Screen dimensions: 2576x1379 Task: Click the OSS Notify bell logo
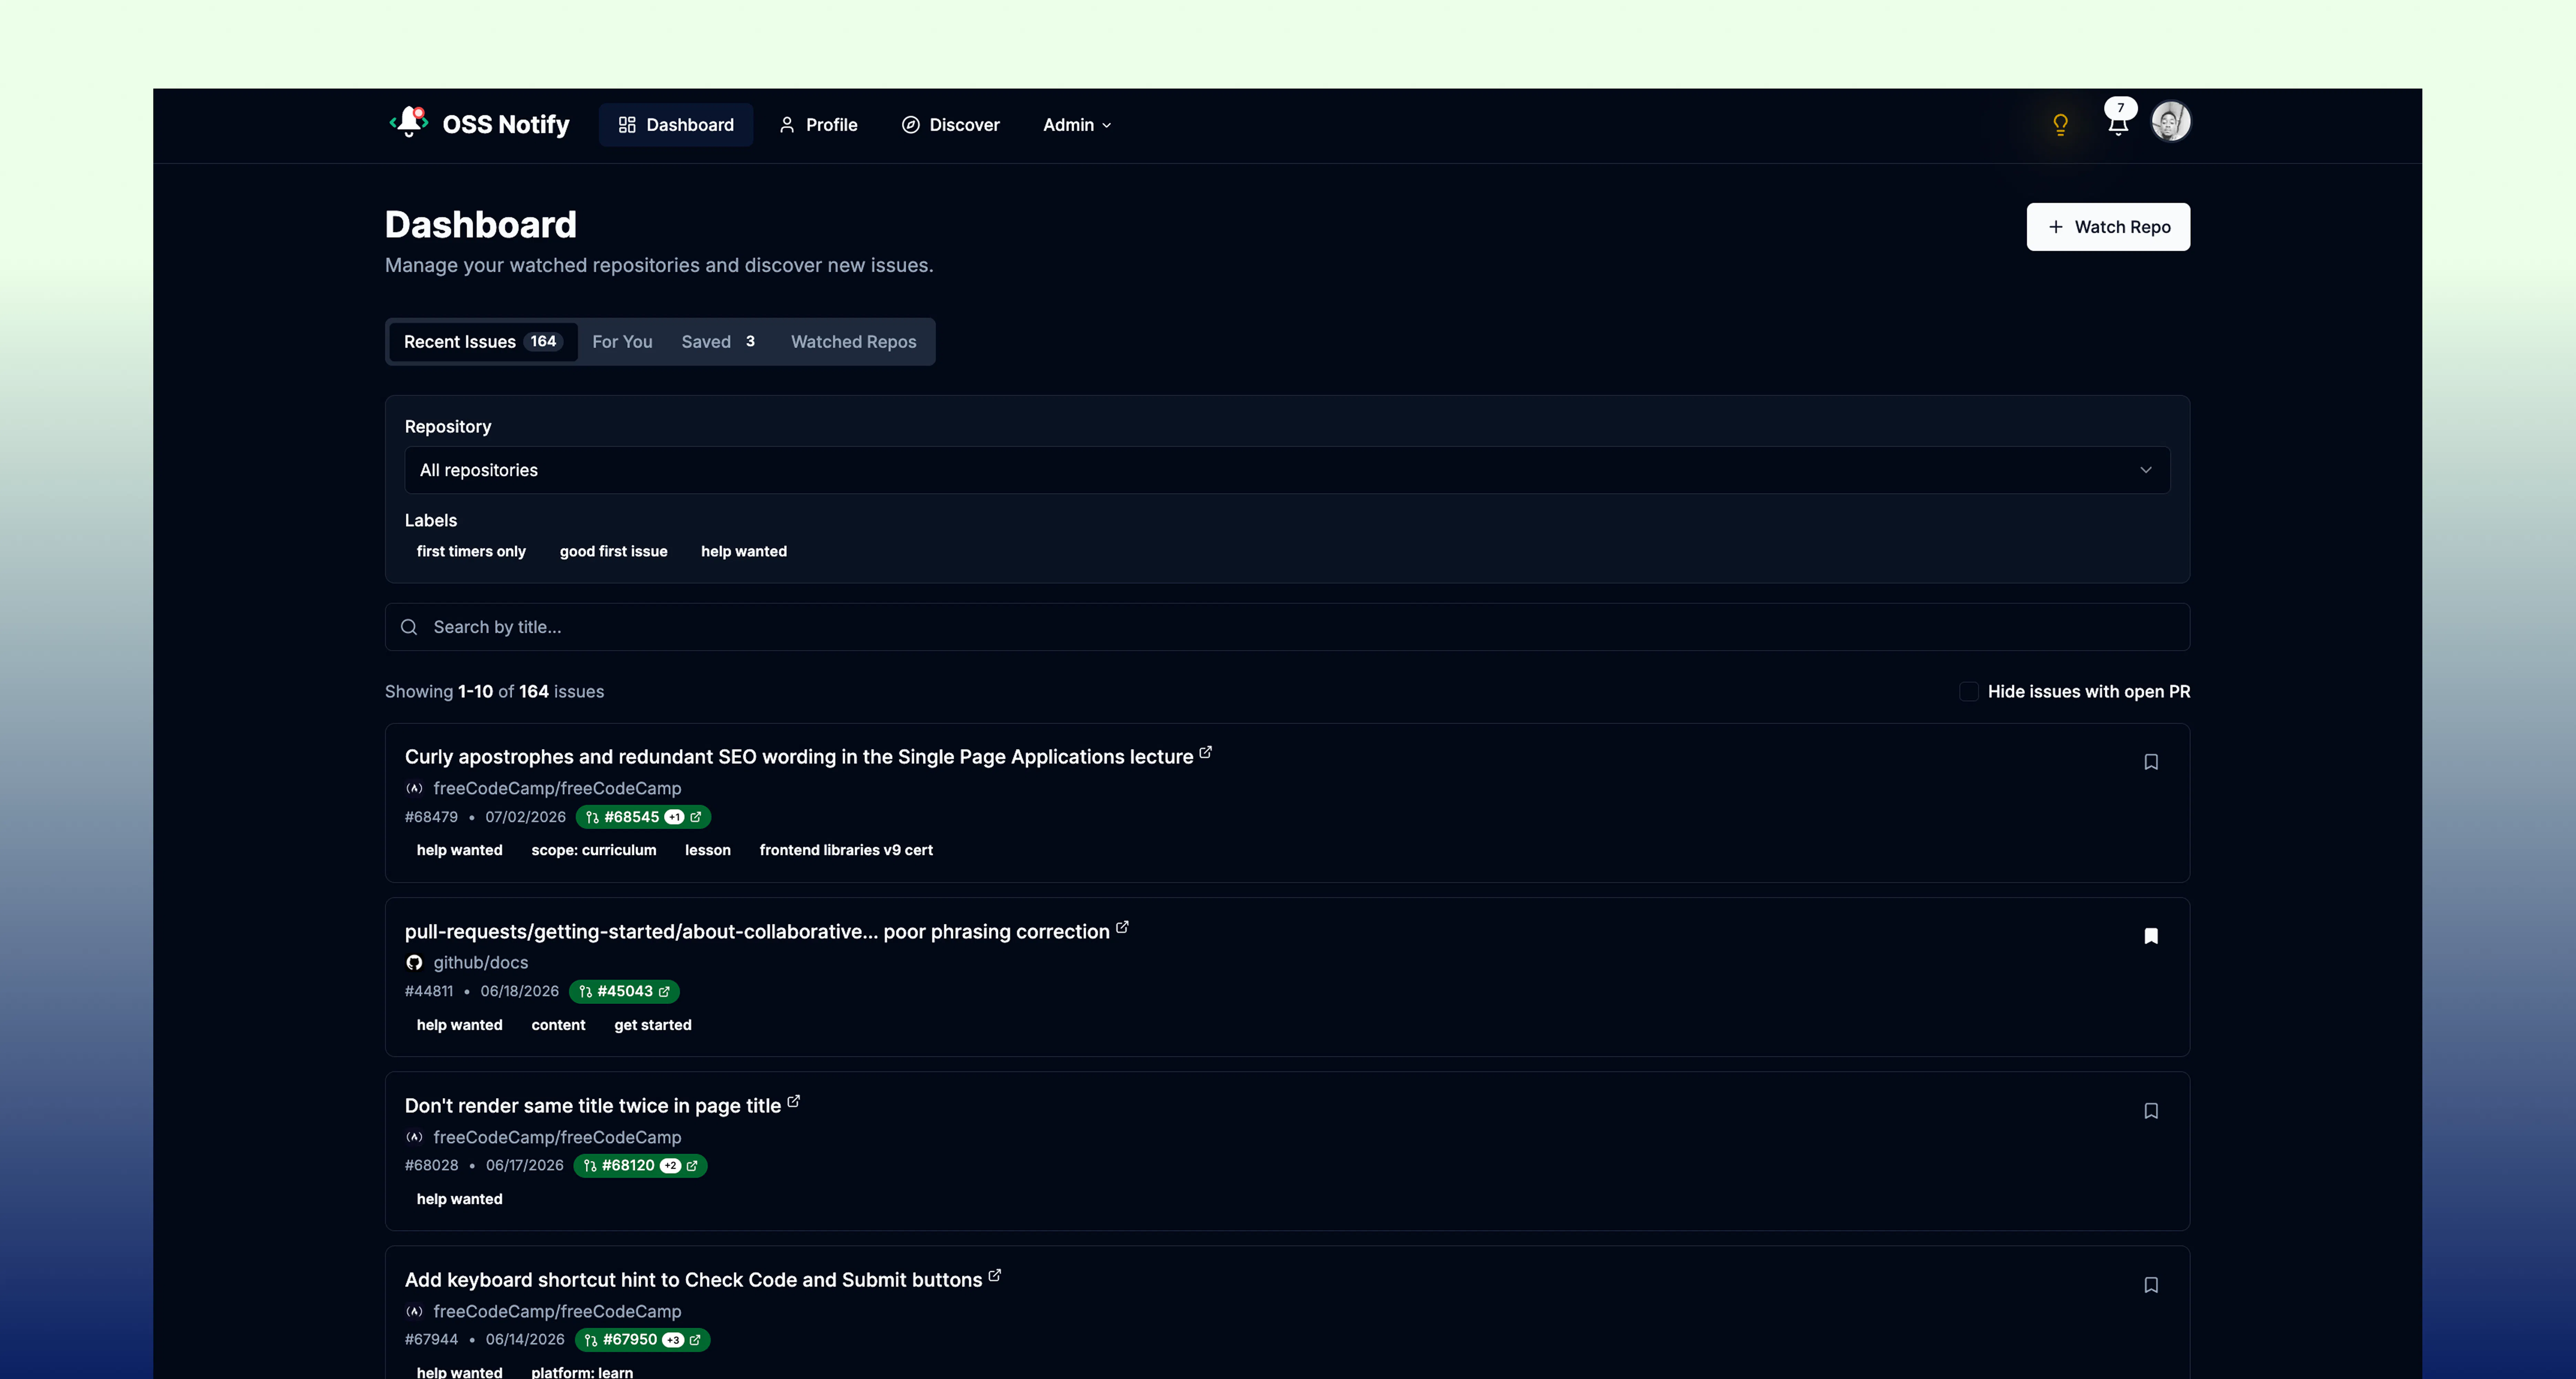(409, 122)
